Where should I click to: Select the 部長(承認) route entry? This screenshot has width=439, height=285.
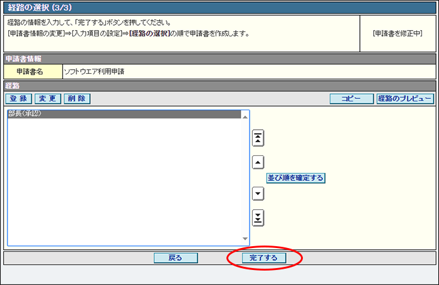pos(124,114)
